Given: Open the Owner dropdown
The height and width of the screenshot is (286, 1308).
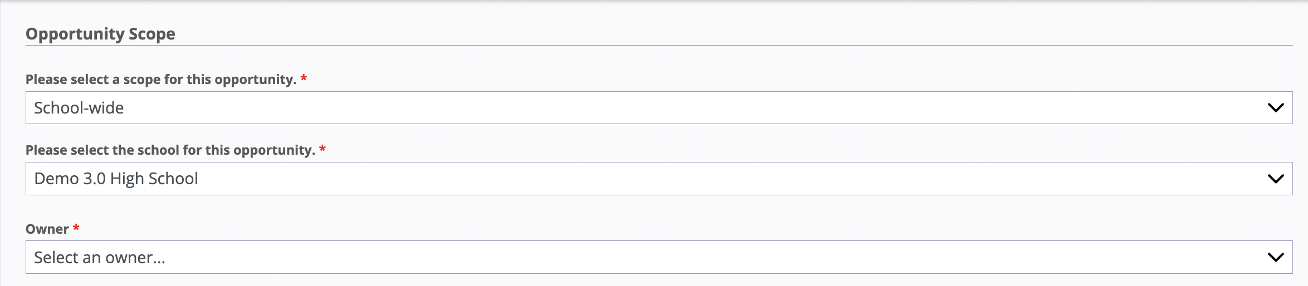Looking at the screenshot, I should pyautogui.click(x=658, y=257).
